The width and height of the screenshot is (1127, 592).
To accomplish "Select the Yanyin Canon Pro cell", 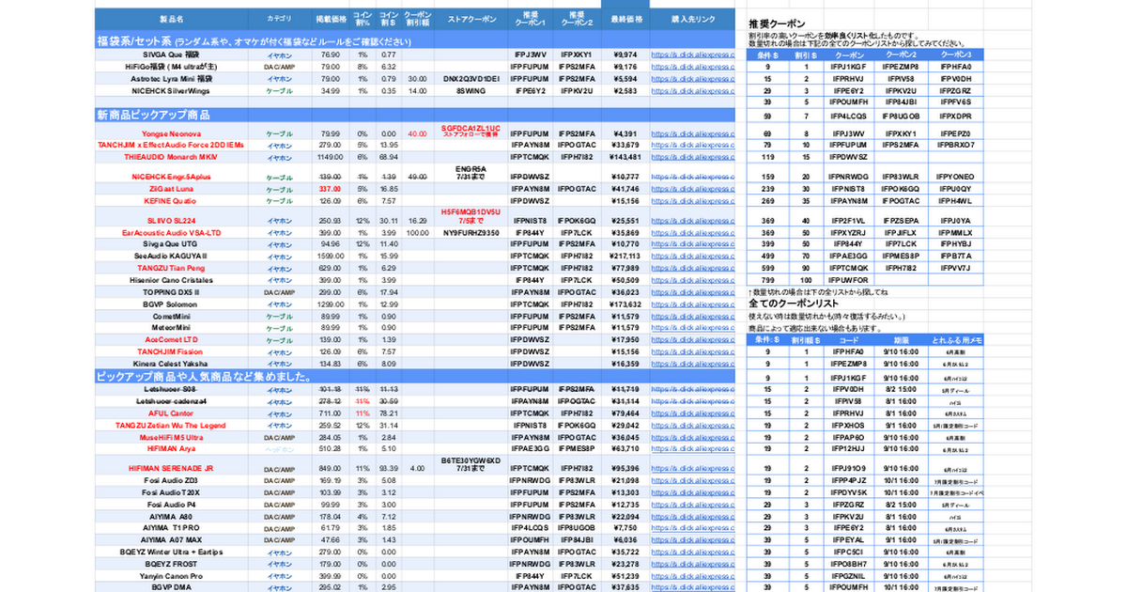I will pyautogui.click(x=172, y=575).
